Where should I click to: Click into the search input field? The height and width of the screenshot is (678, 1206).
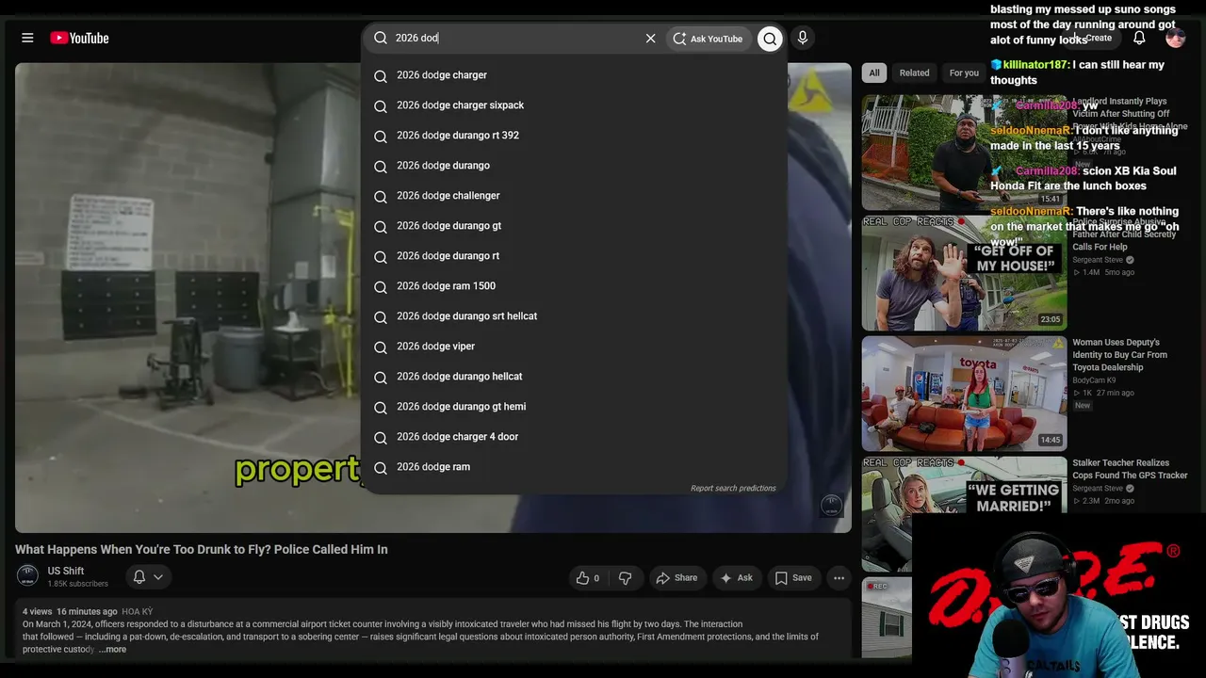tap(516, 39)
